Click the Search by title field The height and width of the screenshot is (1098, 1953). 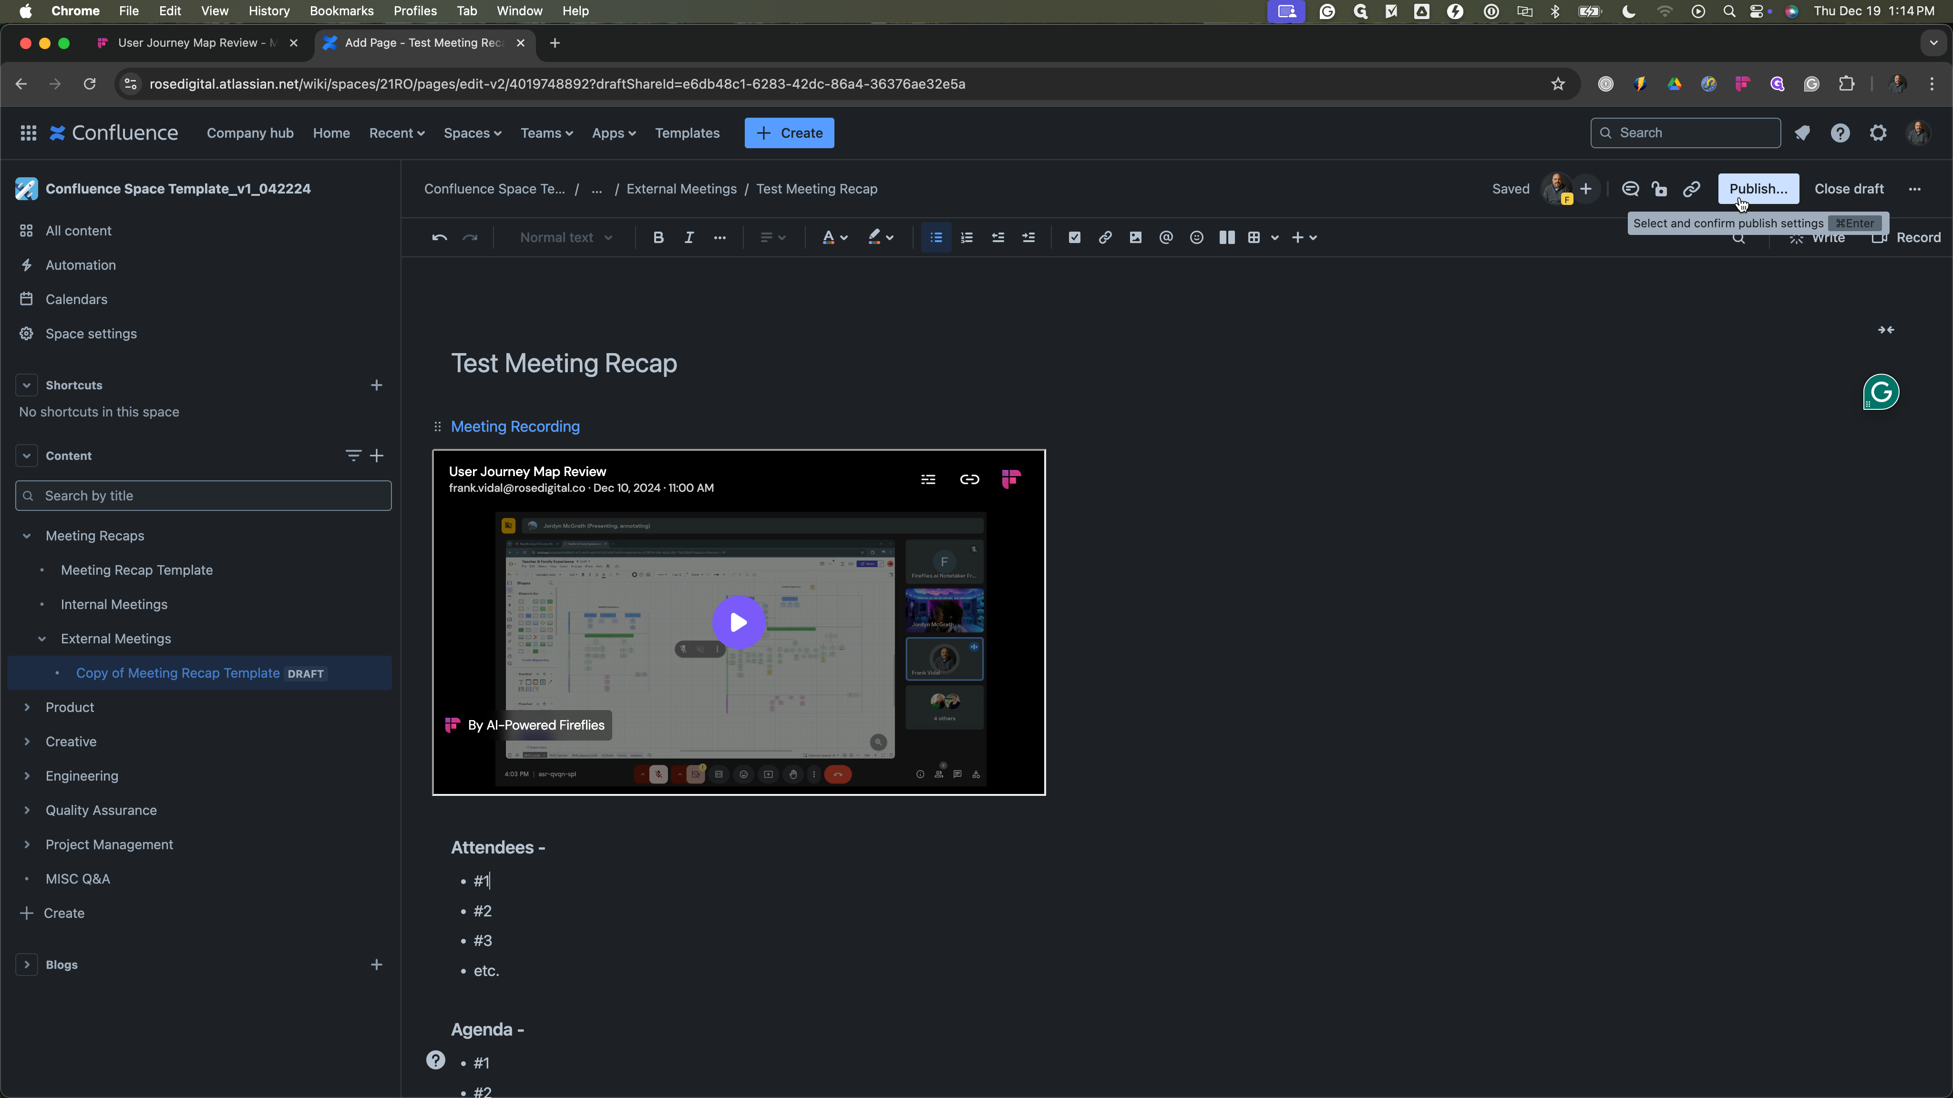(x=203, y=496)
